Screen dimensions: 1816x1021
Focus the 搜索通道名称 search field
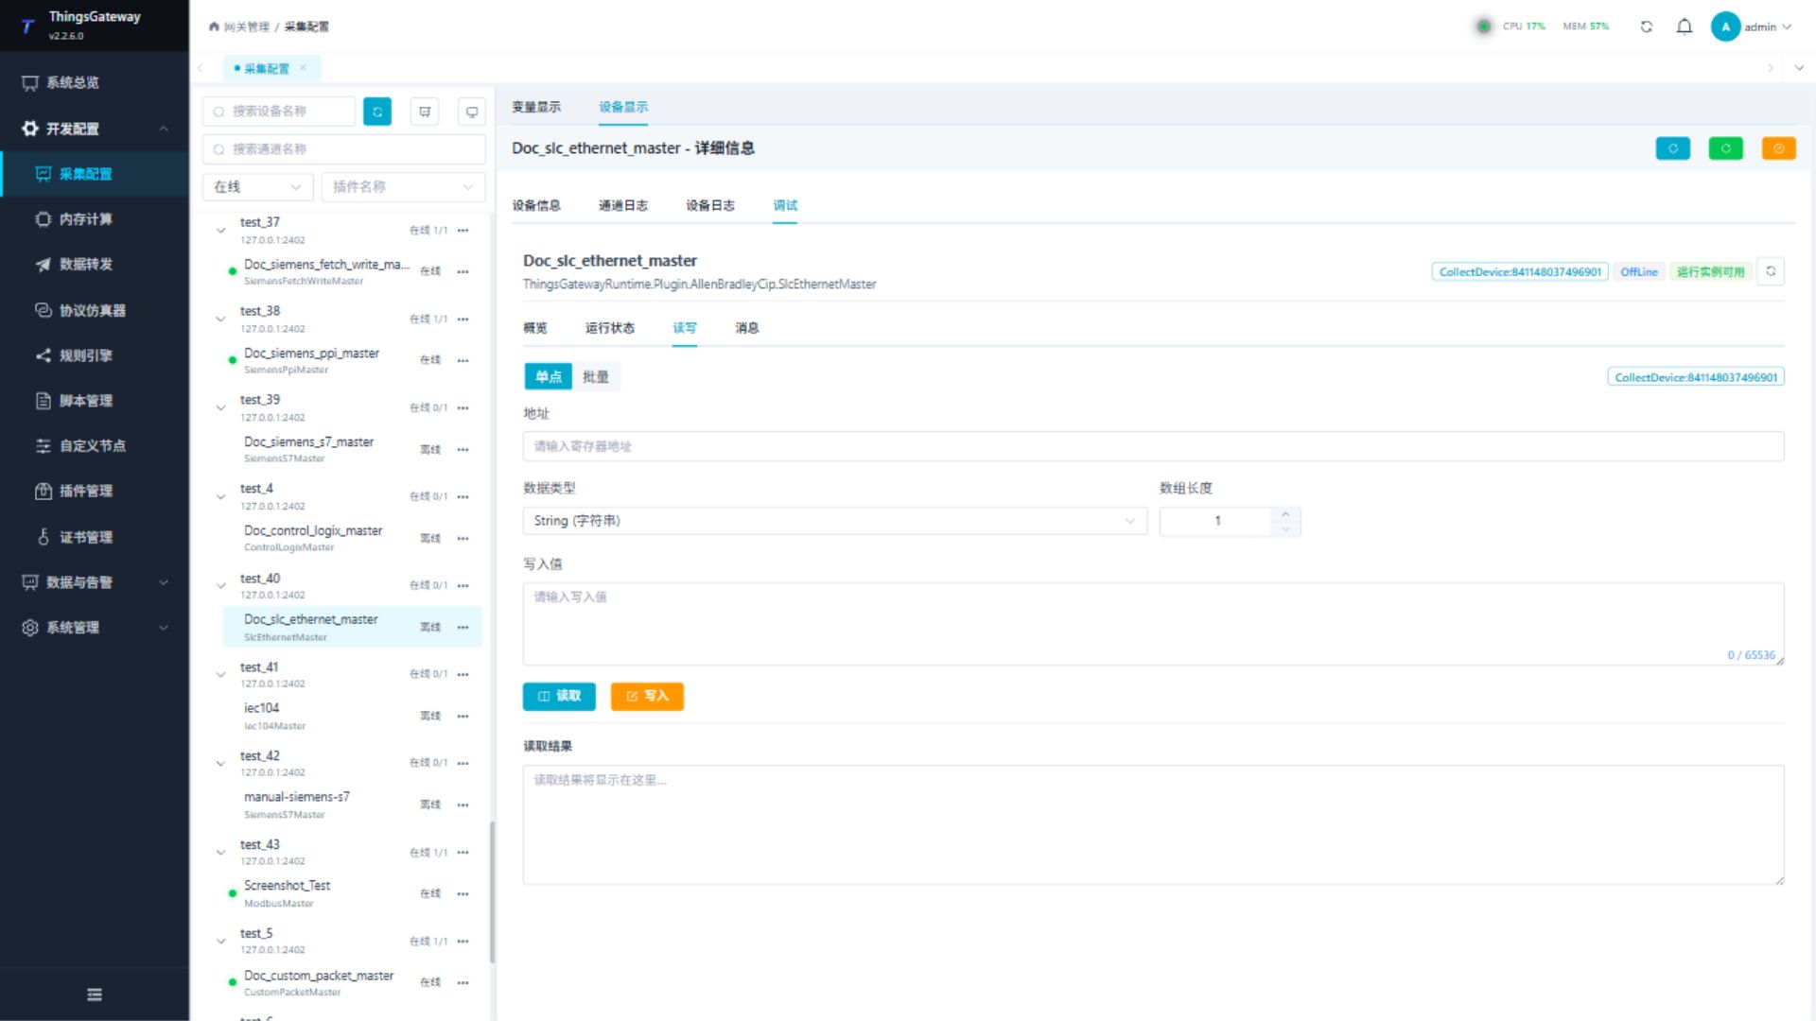click(x=344, y=149)
